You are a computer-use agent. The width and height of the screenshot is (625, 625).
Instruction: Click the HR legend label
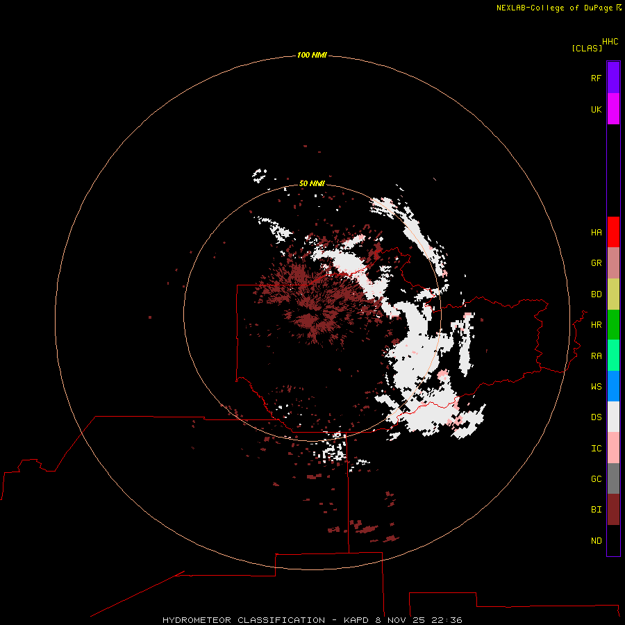[596, 325]
